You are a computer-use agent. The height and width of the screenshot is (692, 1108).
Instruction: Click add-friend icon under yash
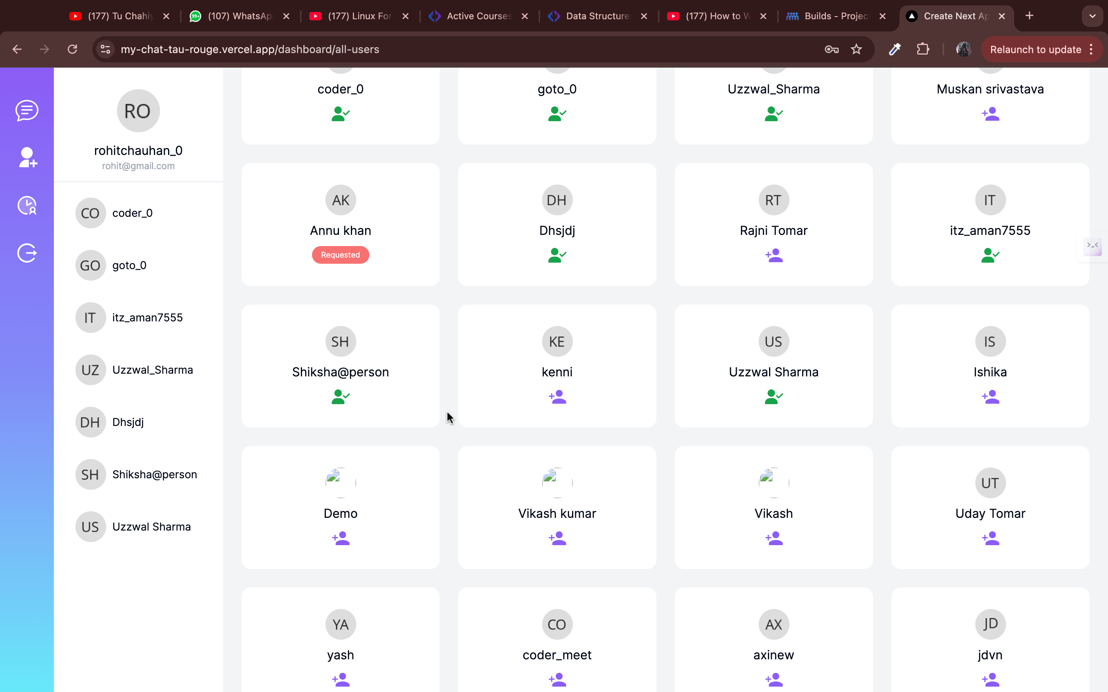(340, 679)
